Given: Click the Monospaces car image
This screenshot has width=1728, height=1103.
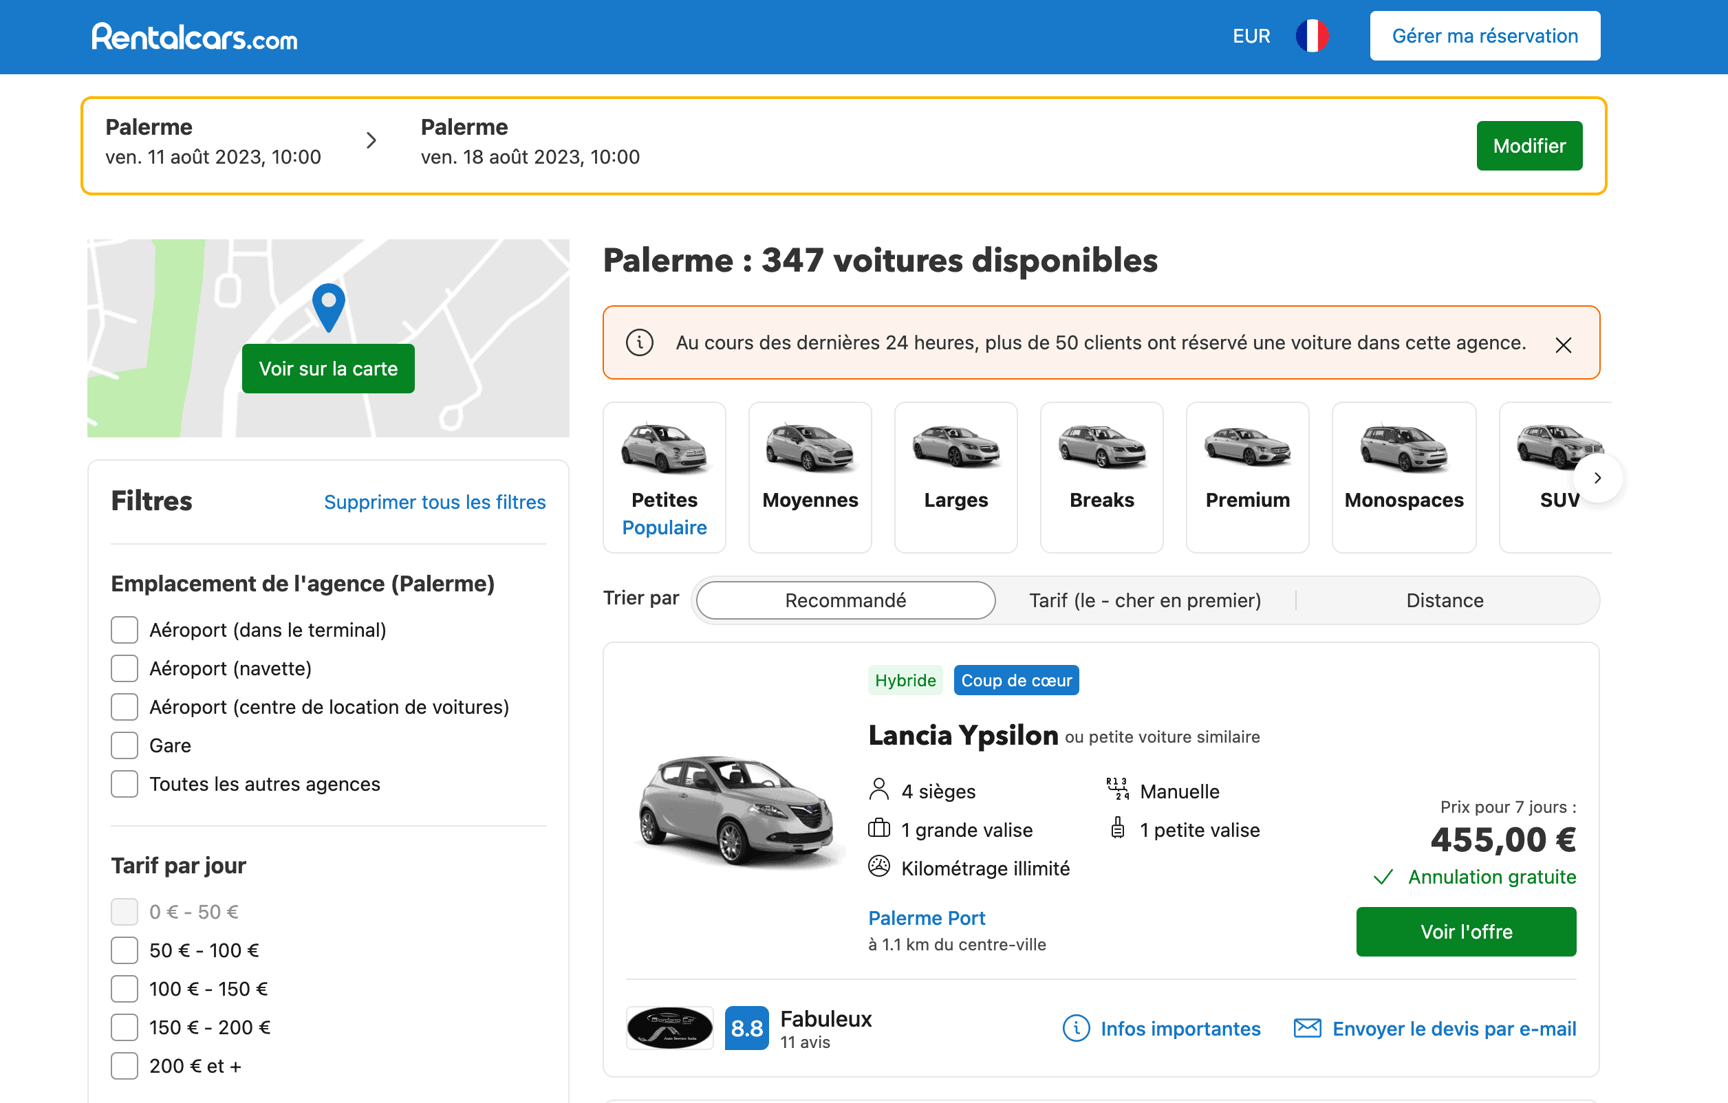Looking at the screenshot, I should 1403,448.
